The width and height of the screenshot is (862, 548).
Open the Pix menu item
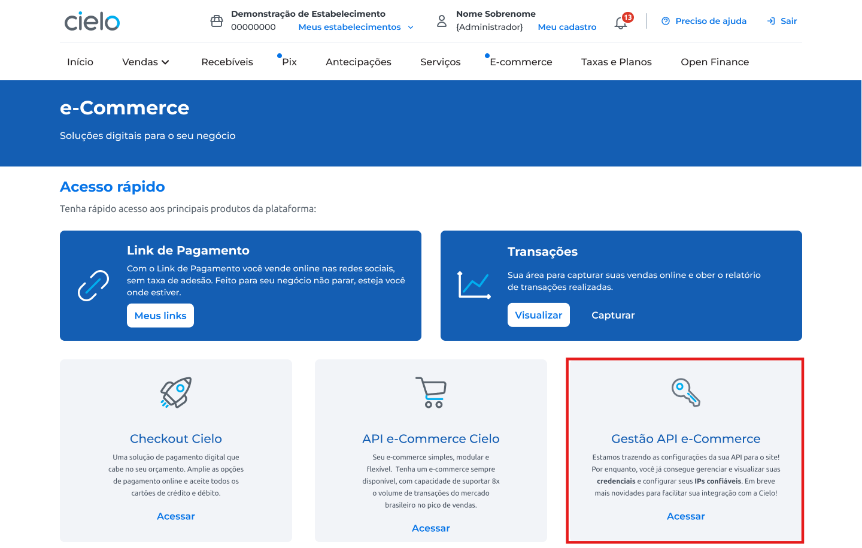pyautogui.click(x=289, y=62)
